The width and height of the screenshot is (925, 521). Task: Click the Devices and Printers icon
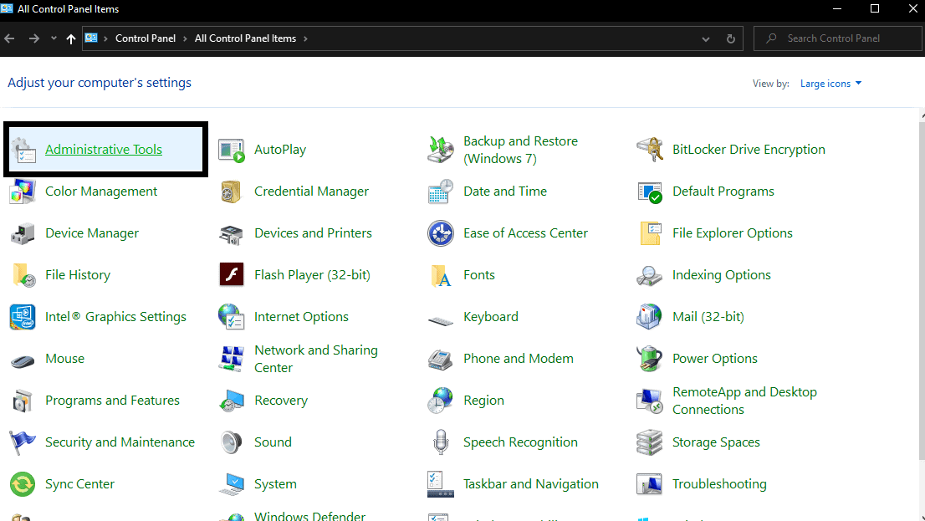tap(231, 233)
